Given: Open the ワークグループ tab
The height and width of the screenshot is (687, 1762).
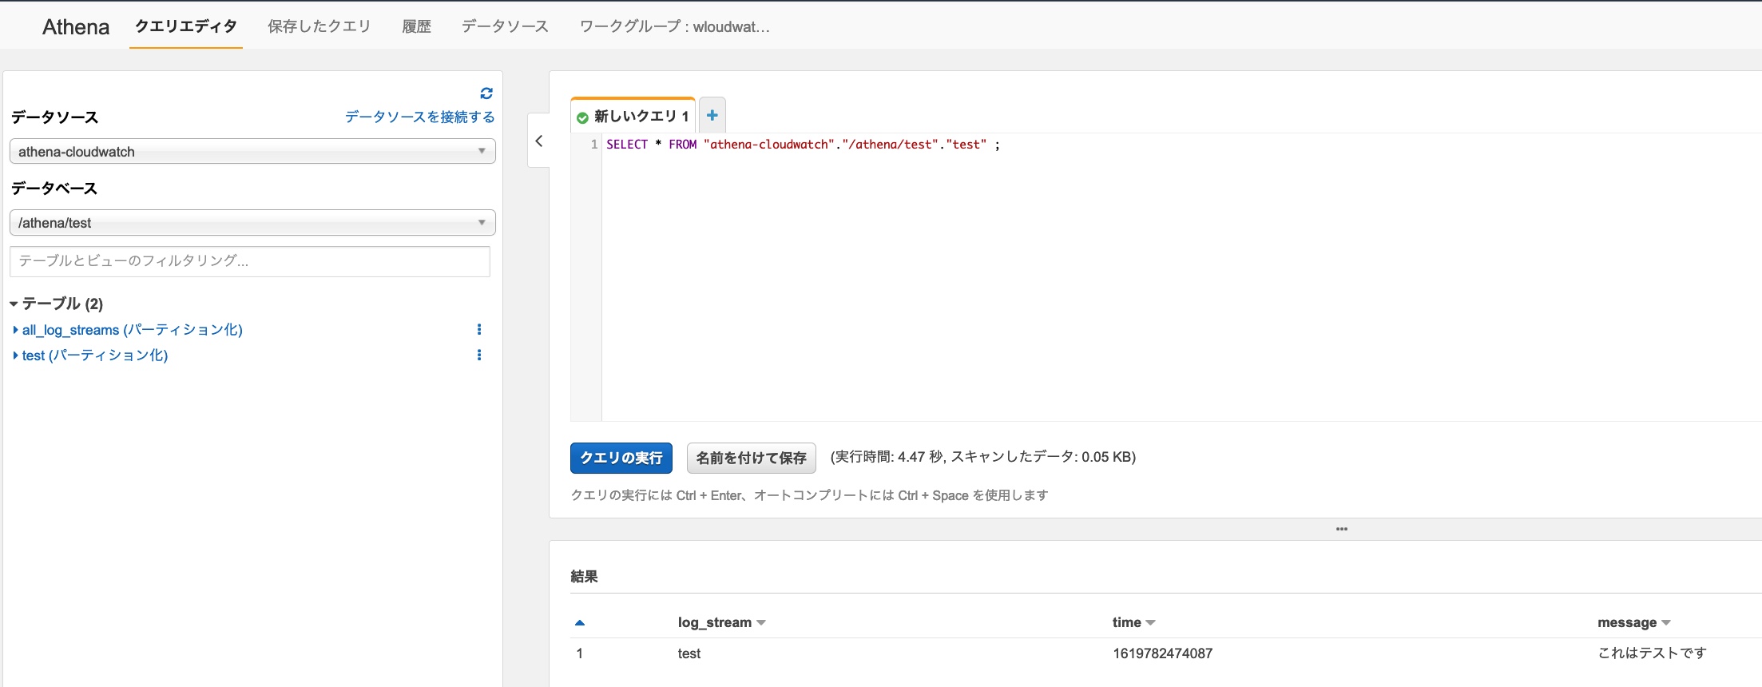Looking at the screenshot, I should (674, 26).
